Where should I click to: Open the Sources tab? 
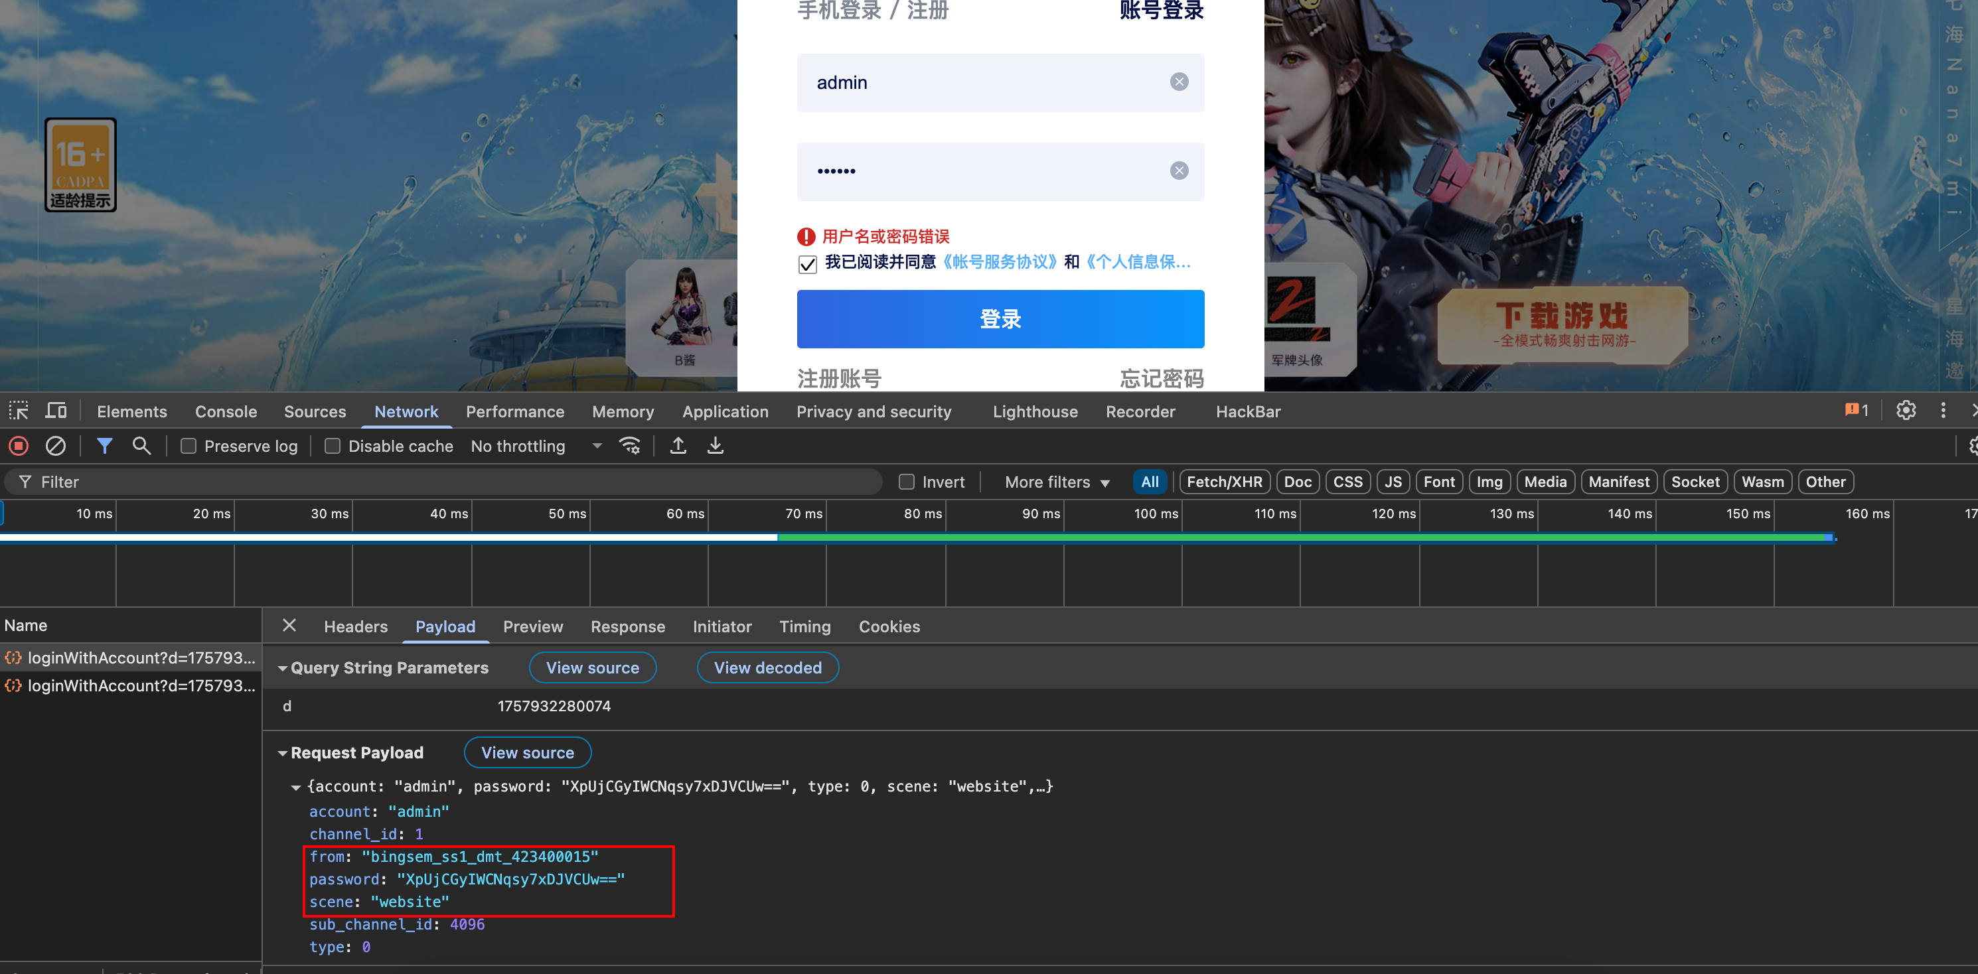pos(315,411)
